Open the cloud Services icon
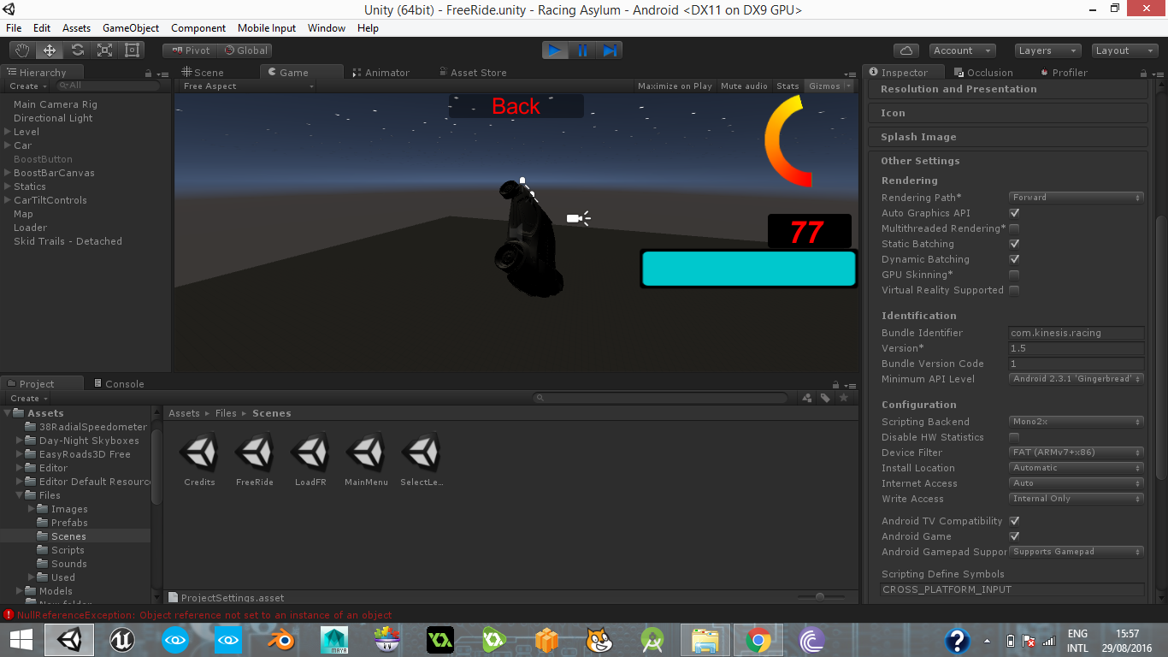Screen dimensions: 1168x657 906,50
